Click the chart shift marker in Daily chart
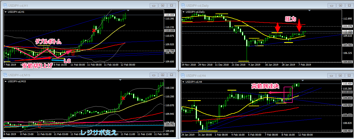Viewport: 354px width, 139px height. pos(310,11)
